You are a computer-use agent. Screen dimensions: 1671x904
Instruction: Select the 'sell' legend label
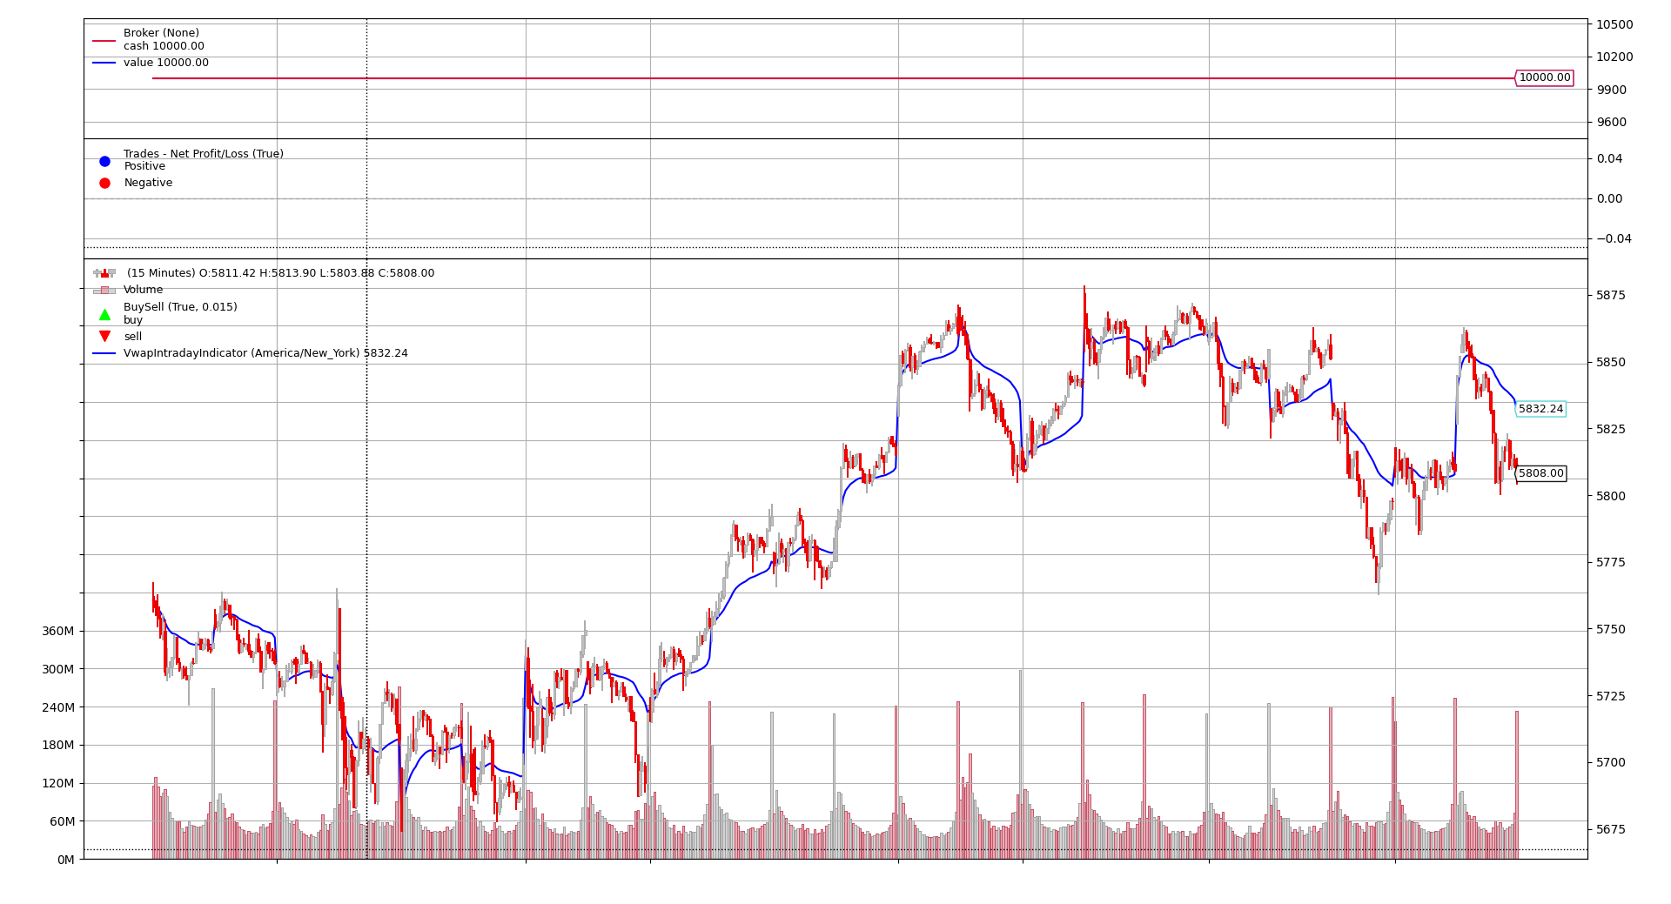point(132,337)
